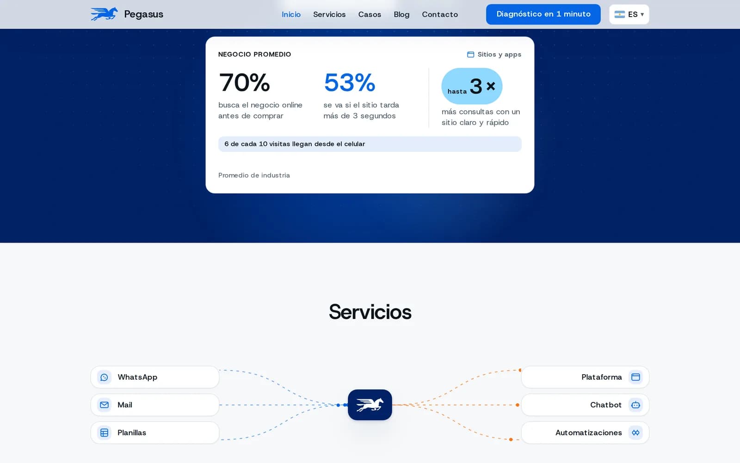Screen dimensions: 740x463
Task: Click the Automatizaciones loop icon
Action: coord(635,433)
